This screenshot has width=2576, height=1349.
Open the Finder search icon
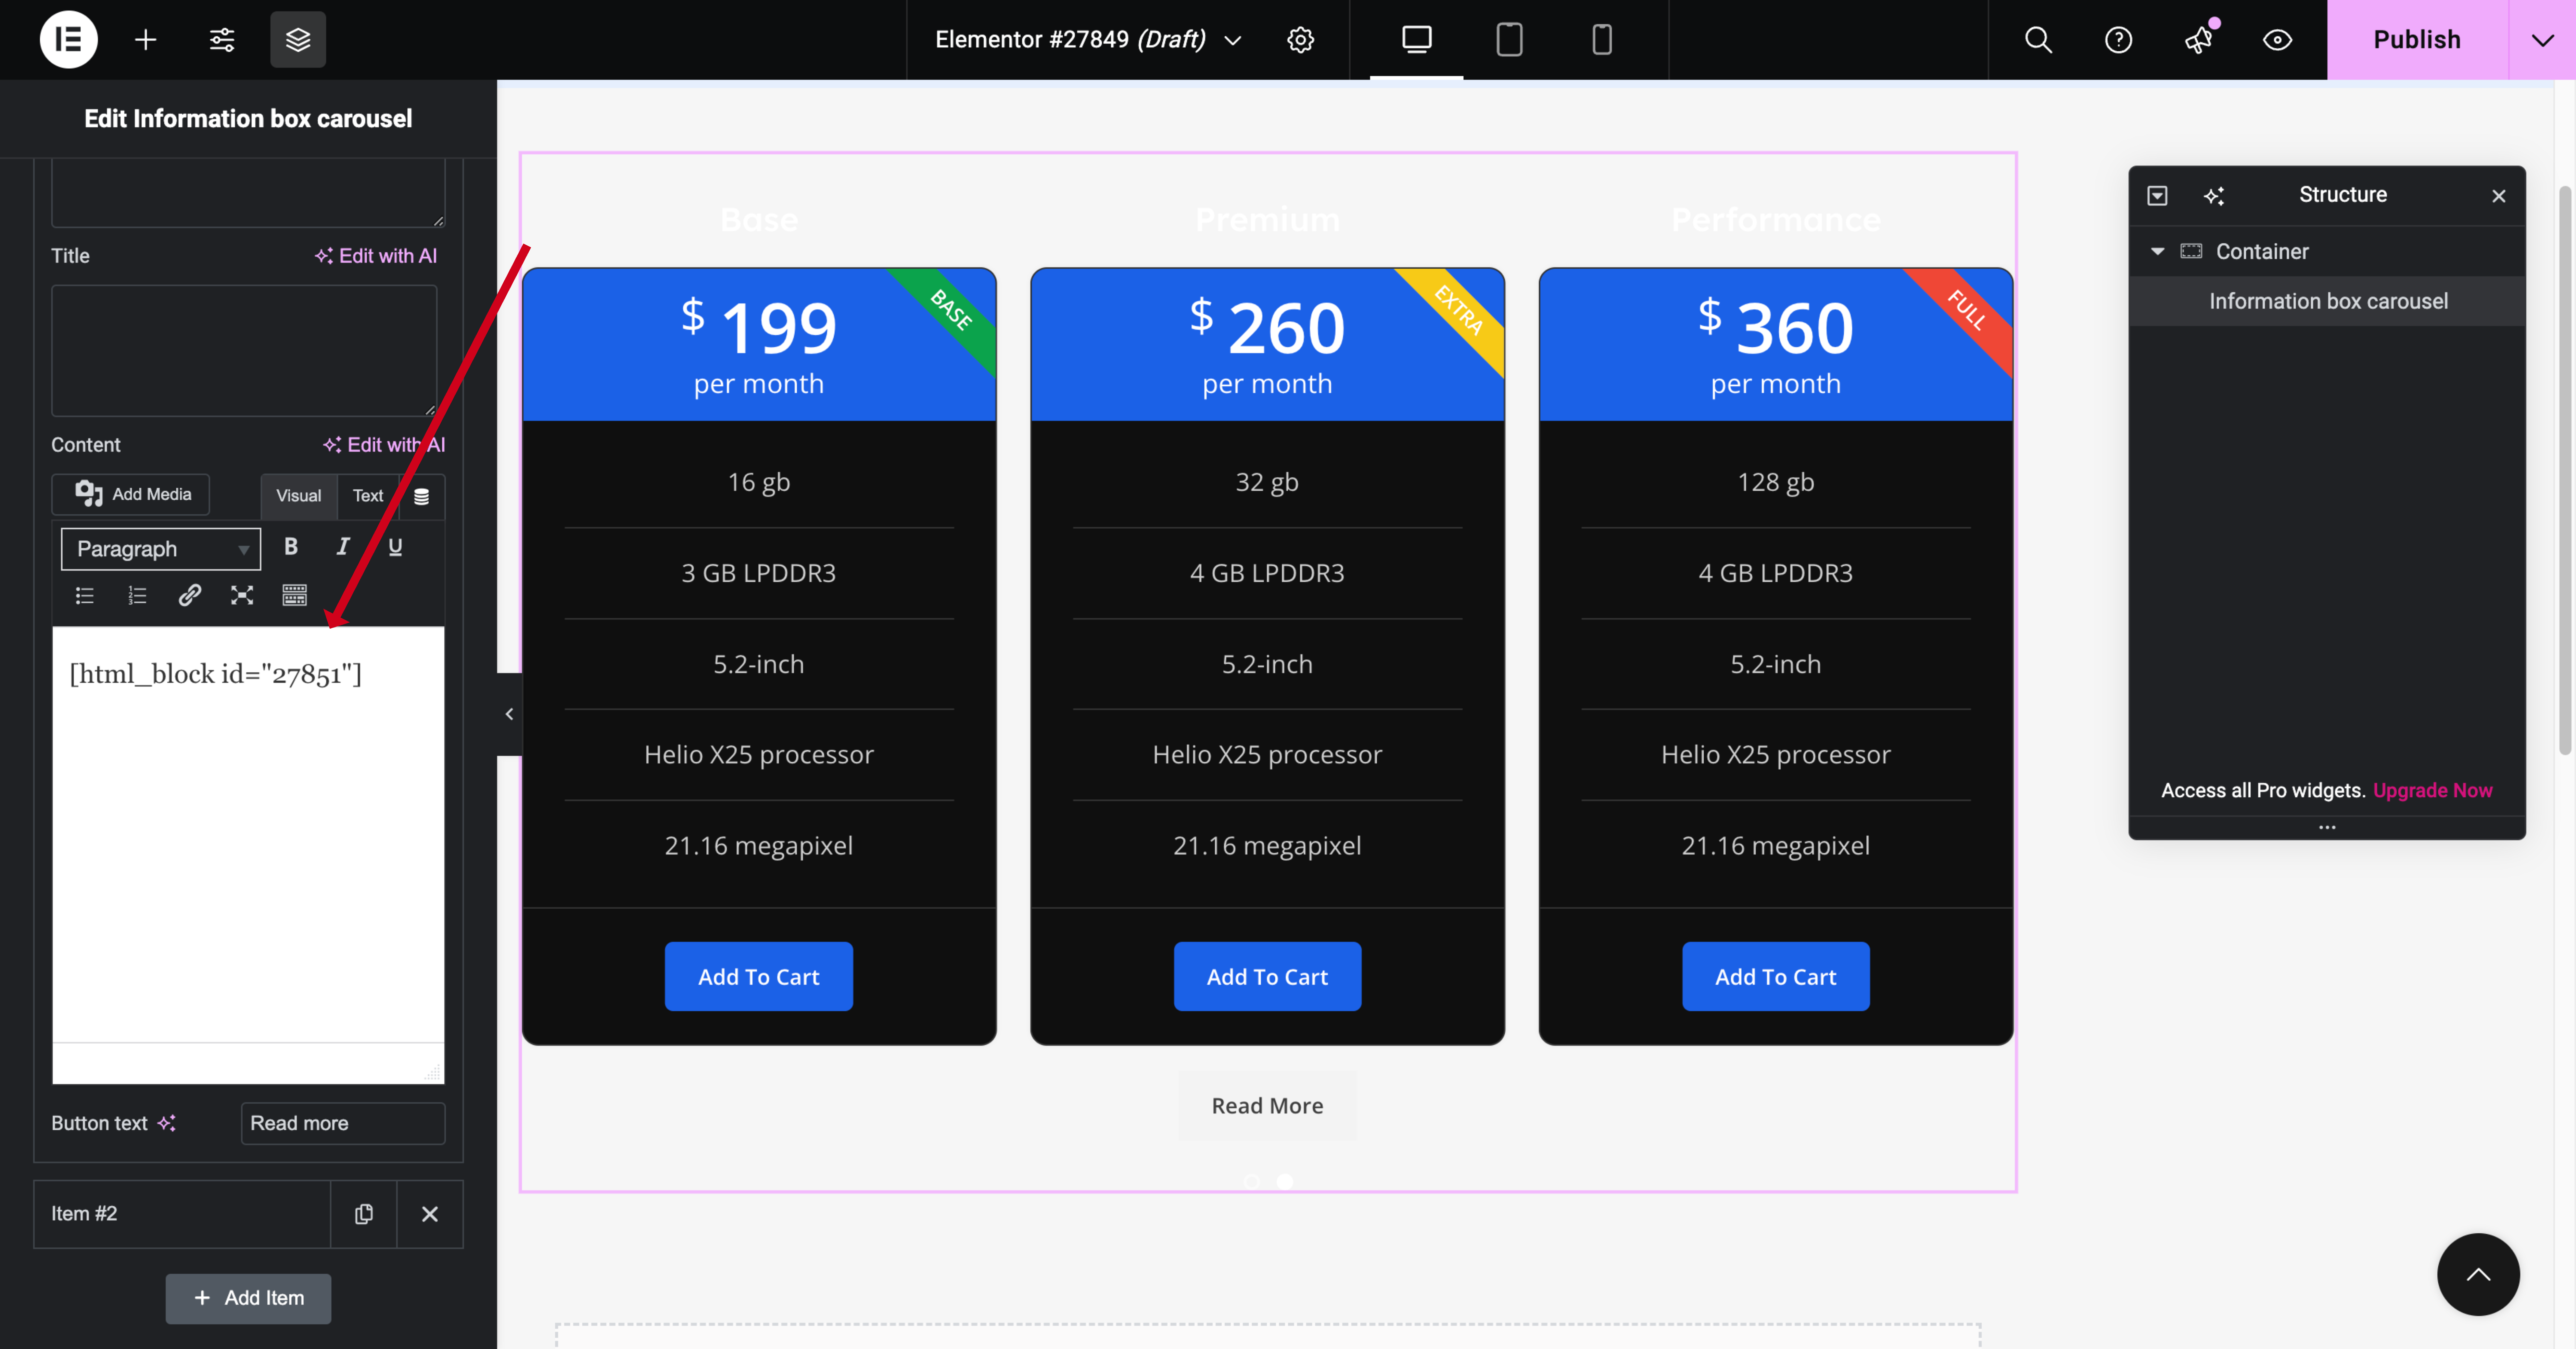[x=2038, y=40]
